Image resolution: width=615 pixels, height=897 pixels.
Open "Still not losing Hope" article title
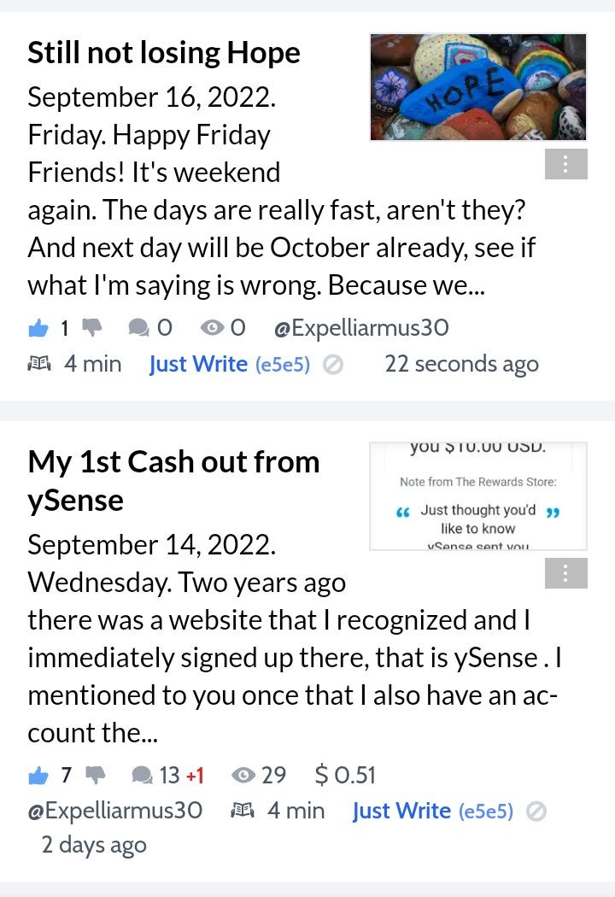(x=164, y=53)
